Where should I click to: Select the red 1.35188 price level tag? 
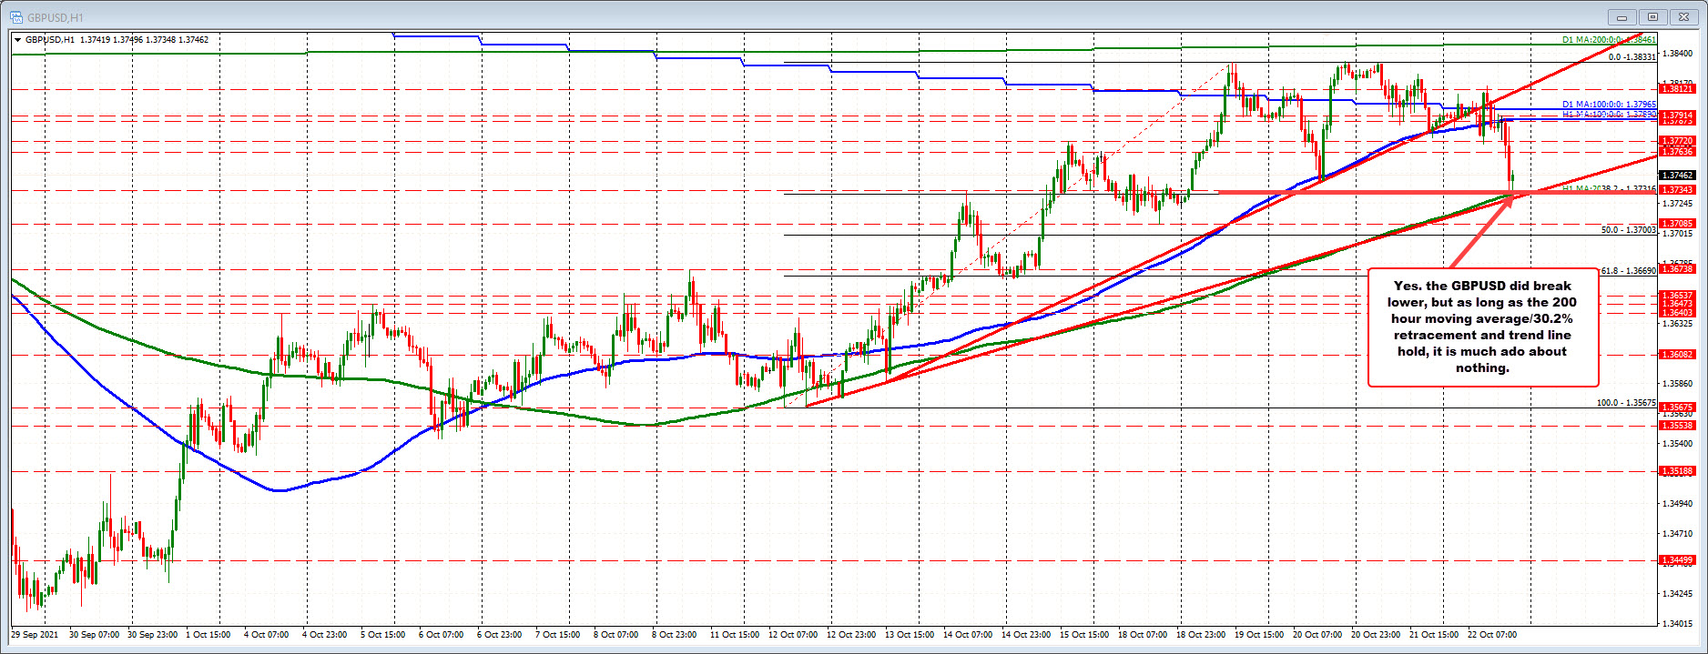(x=1676, y=471)
